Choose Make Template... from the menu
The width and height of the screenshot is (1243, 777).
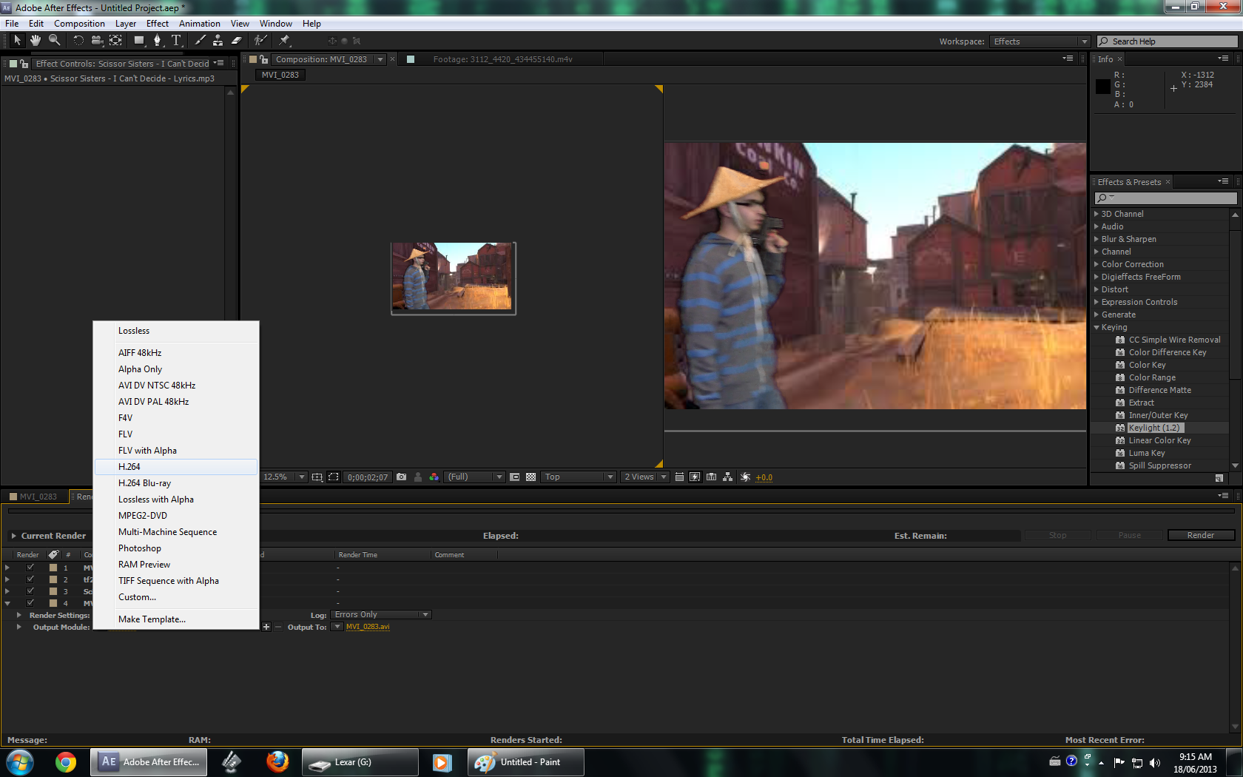point(176,619)
